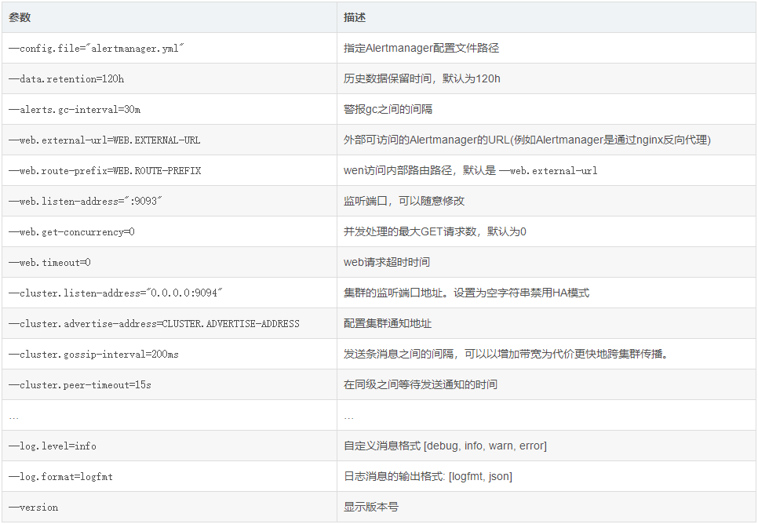Viewport: 758px width, 524px height.
Task: Click the --cluster.advertise-address parameter
Action: 149,323
